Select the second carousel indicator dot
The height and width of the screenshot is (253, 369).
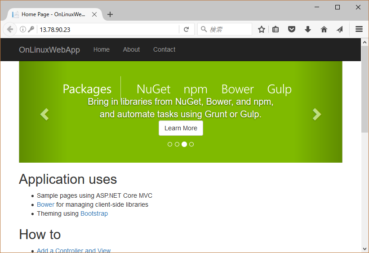pos(177,144)
